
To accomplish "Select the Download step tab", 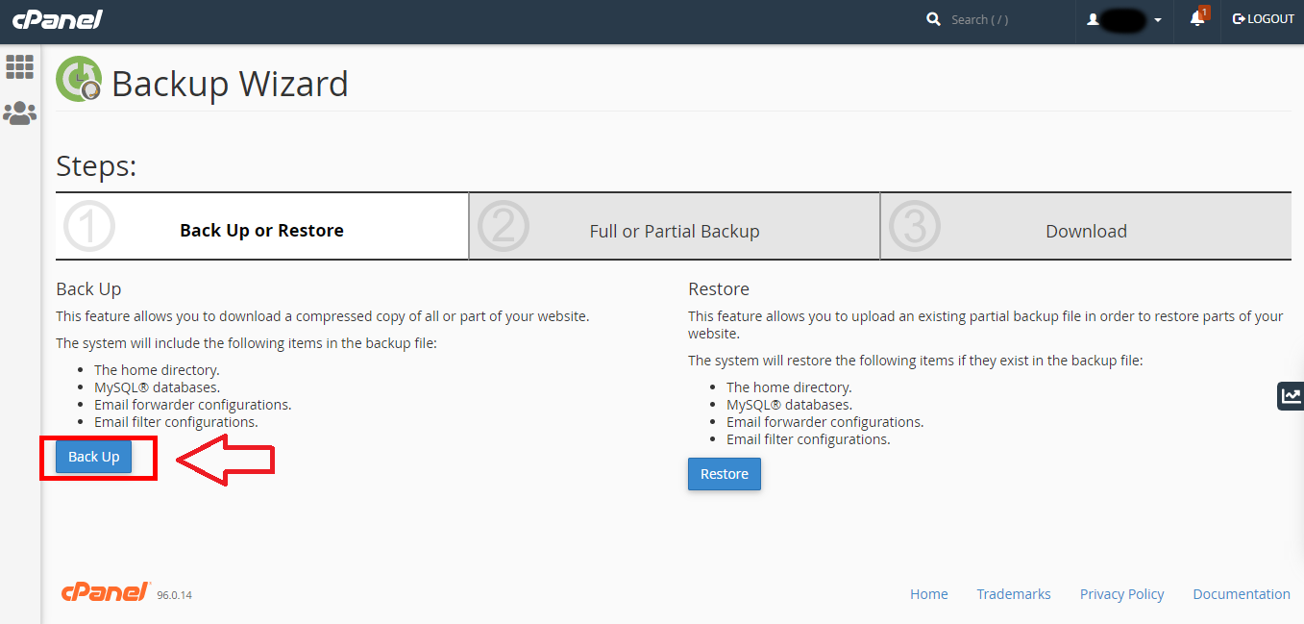I will 1085,231.
